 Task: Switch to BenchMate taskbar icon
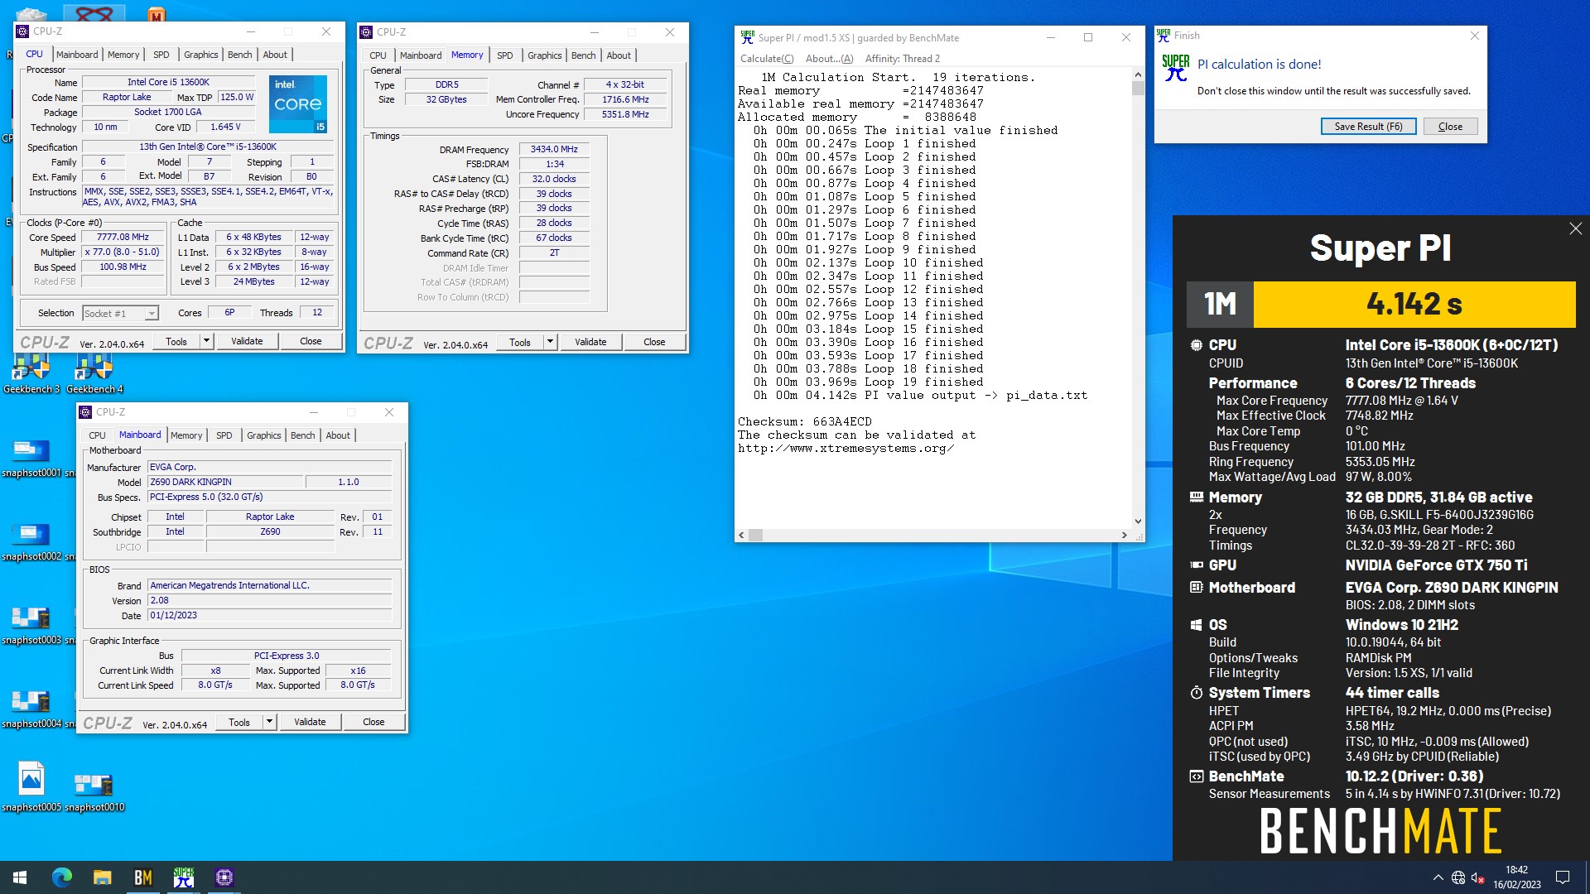click(142, 877)
